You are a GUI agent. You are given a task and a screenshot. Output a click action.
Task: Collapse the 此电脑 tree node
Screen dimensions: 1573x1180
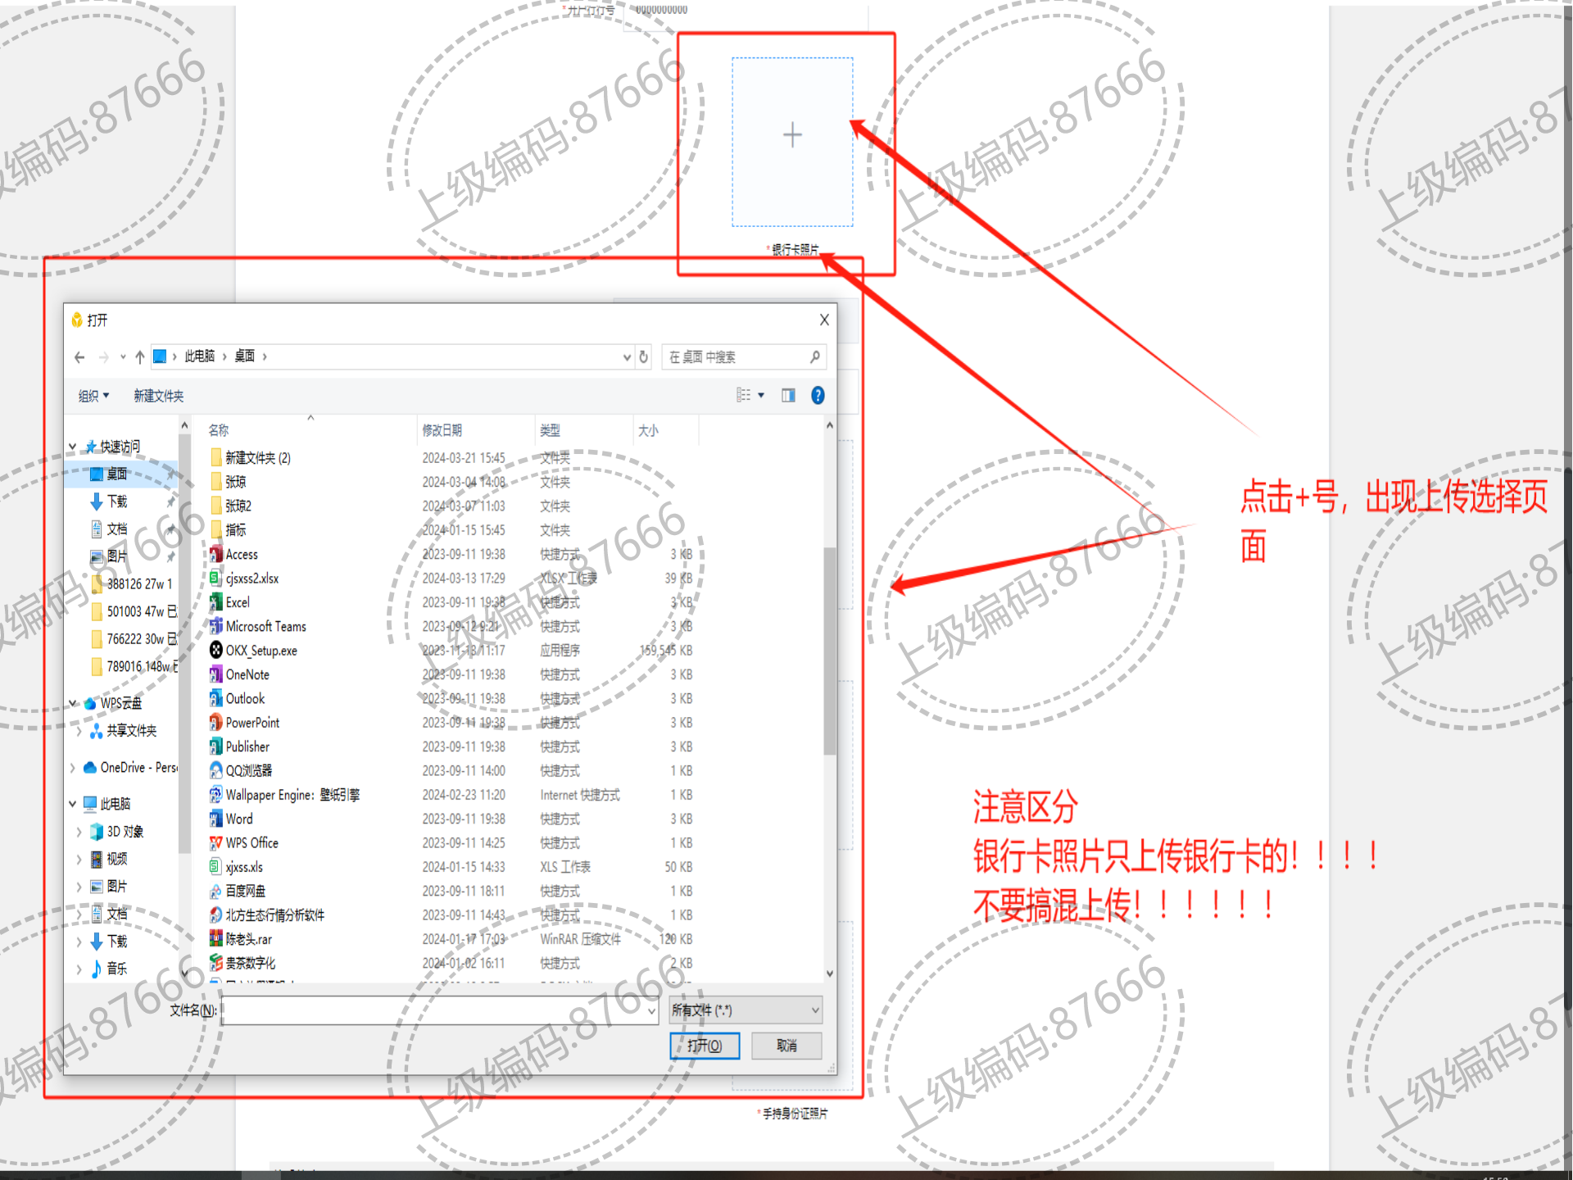tap(73, 804)
